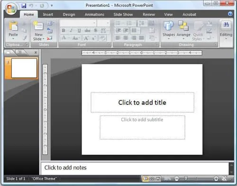Zoom out with the minus button

click(x=177, y=179)
